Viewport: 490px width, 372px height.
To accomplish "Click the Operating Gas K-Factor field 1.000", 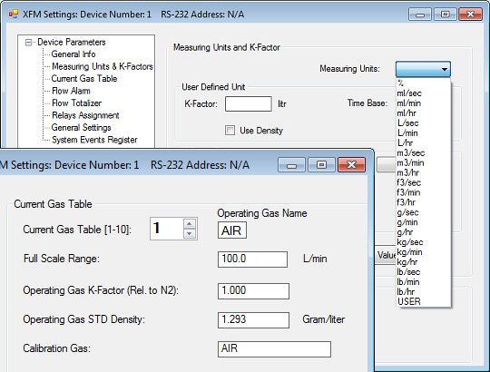I will click(253, 290).
